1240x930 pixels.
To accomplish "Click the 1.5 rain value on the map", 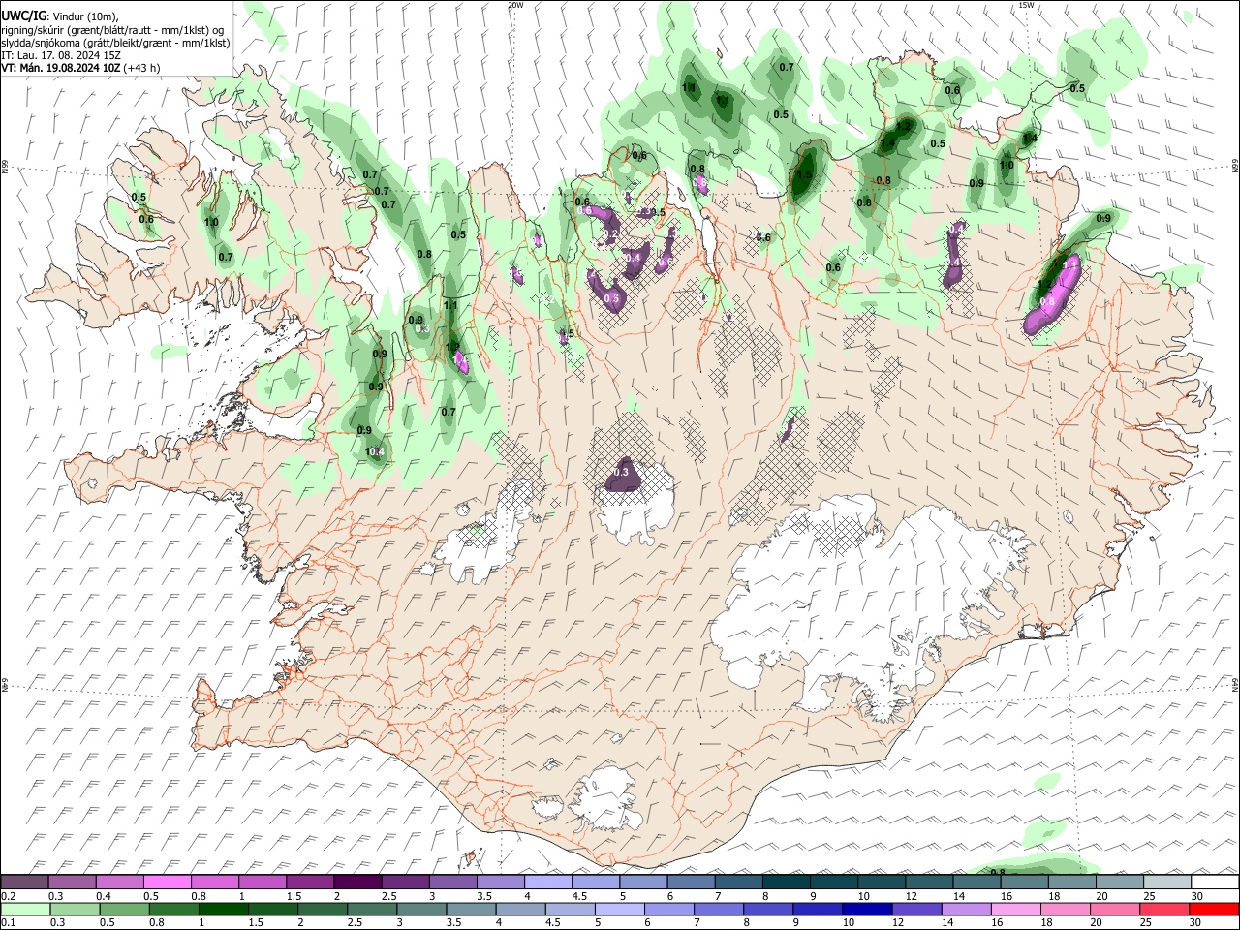I will [804, 174].
